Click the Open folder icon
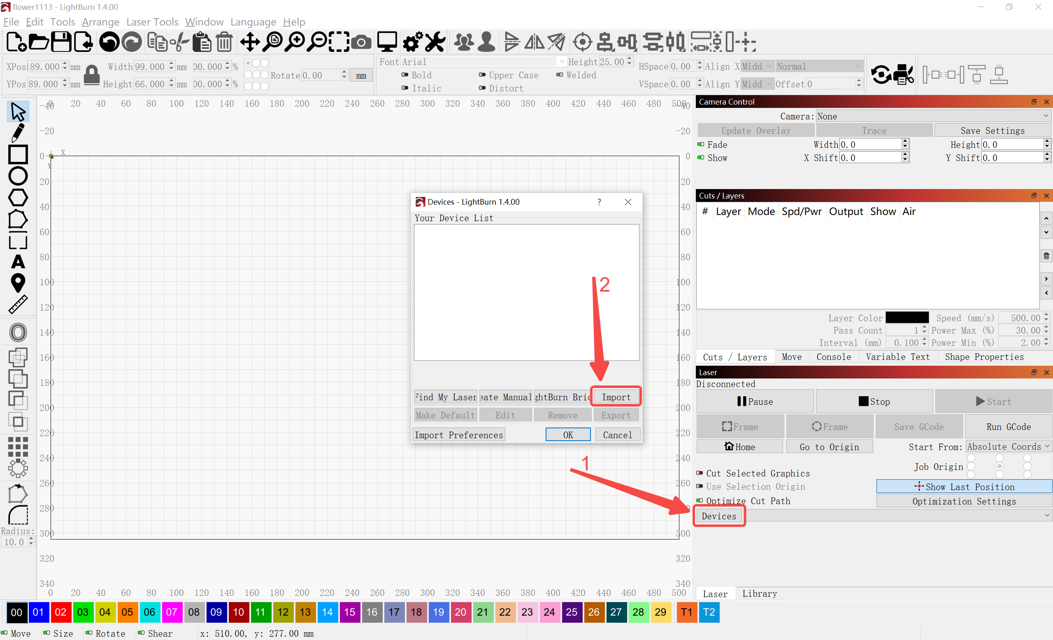 38,42
